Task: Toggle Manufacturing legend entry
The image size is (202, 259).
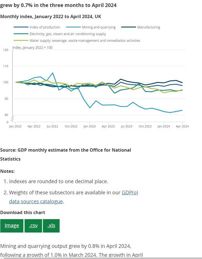Action: (149, 27)
